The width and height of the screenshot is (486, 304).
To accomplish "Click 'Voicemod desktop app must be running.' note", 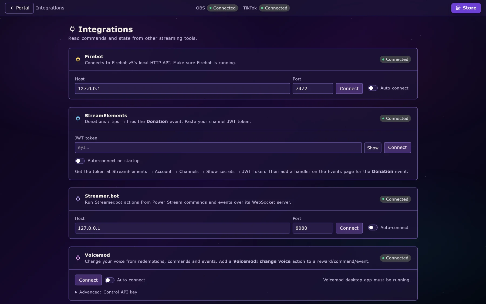I will tap(367, 280).
